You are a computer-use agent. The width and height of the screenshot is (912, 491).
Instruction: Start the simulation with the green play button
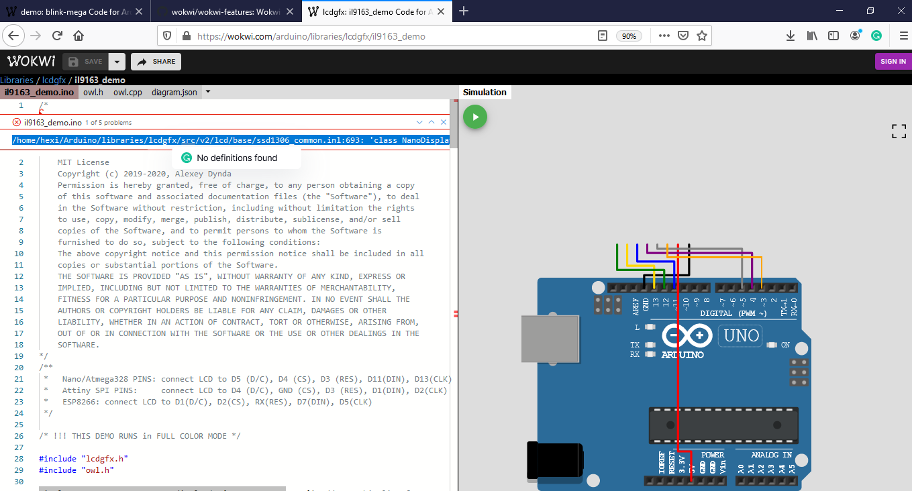[475, 117]
